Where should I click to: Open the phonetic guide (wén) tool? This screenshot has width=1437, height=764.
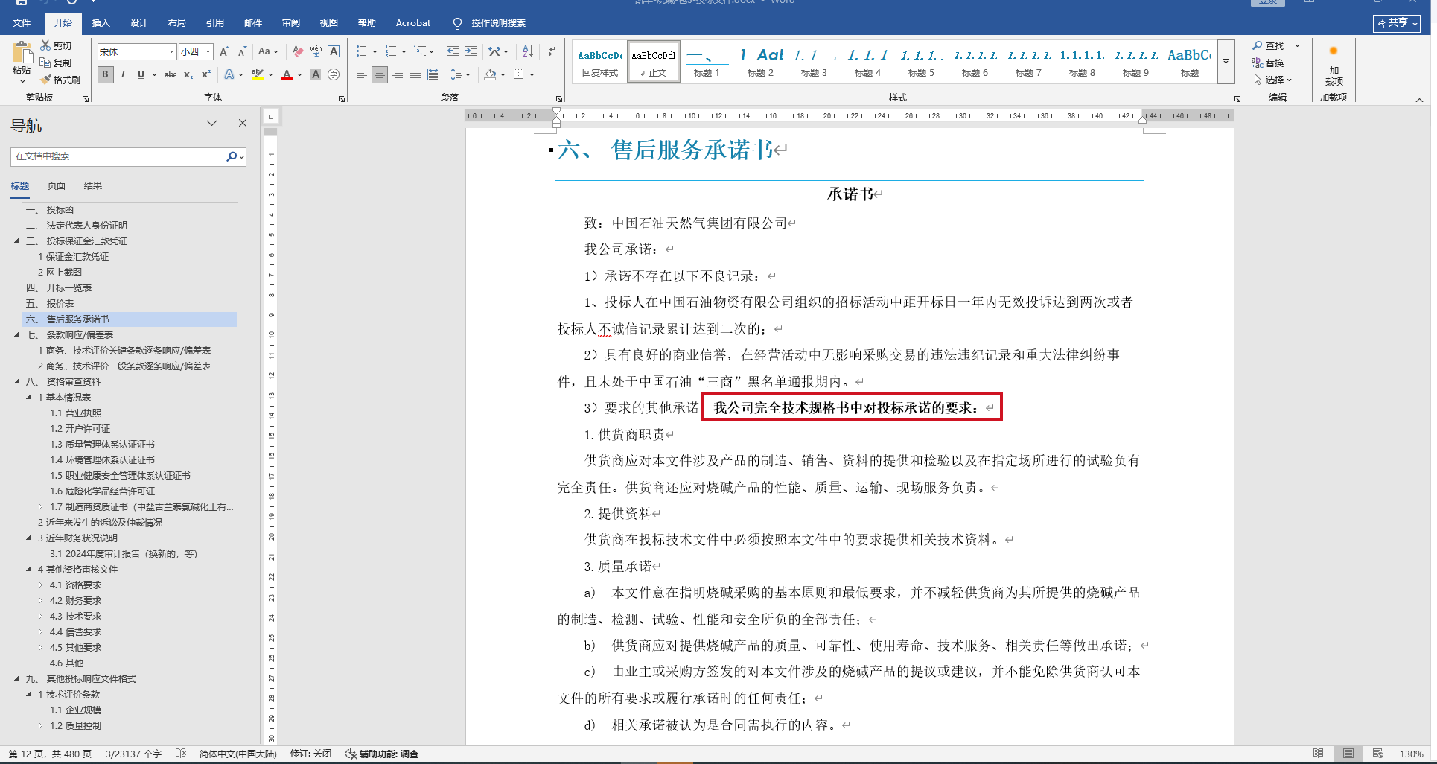(x=316, y=51)
